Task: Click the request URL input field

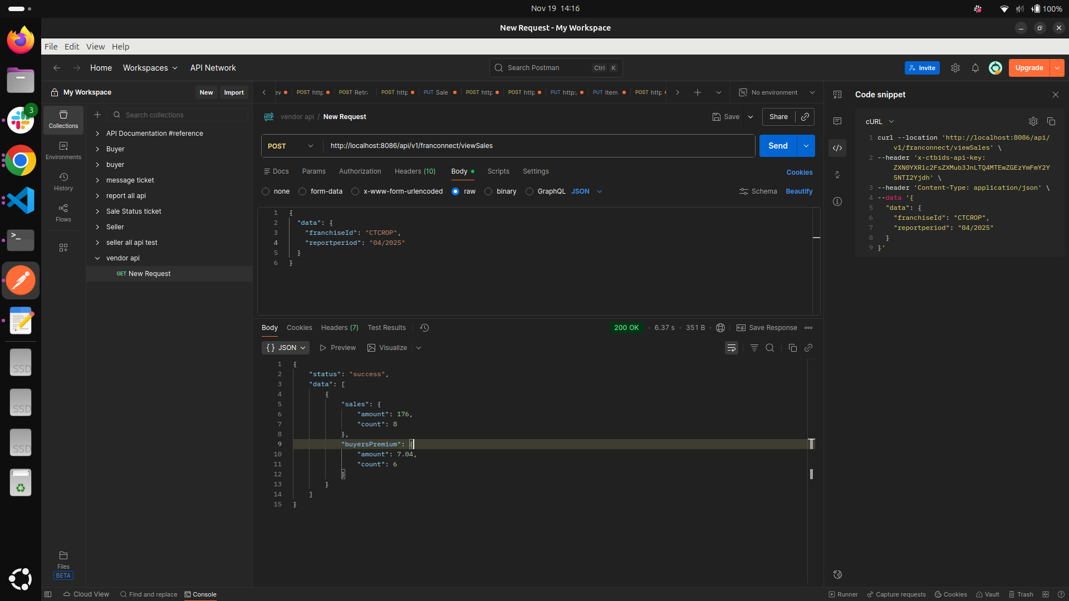Action: (537, 146)
